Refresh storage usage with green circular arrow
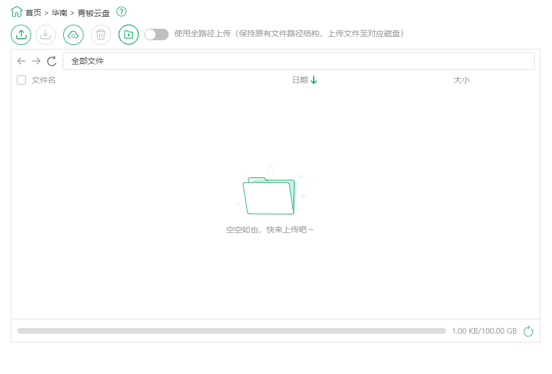Viewport: 552px width, 374px height. [x=528, y=331]
